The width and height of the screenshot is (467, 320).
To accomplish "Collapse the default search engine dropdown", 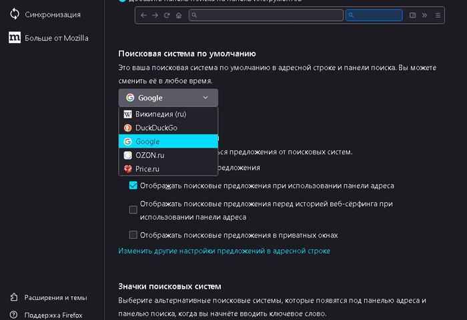I will pyautogui.click(x=168, y=97).
